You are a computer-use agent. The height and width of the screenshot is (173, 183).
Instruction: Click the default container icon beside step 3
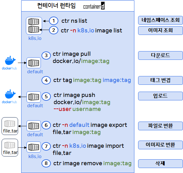pyautogui.click(x=34, y=63)
